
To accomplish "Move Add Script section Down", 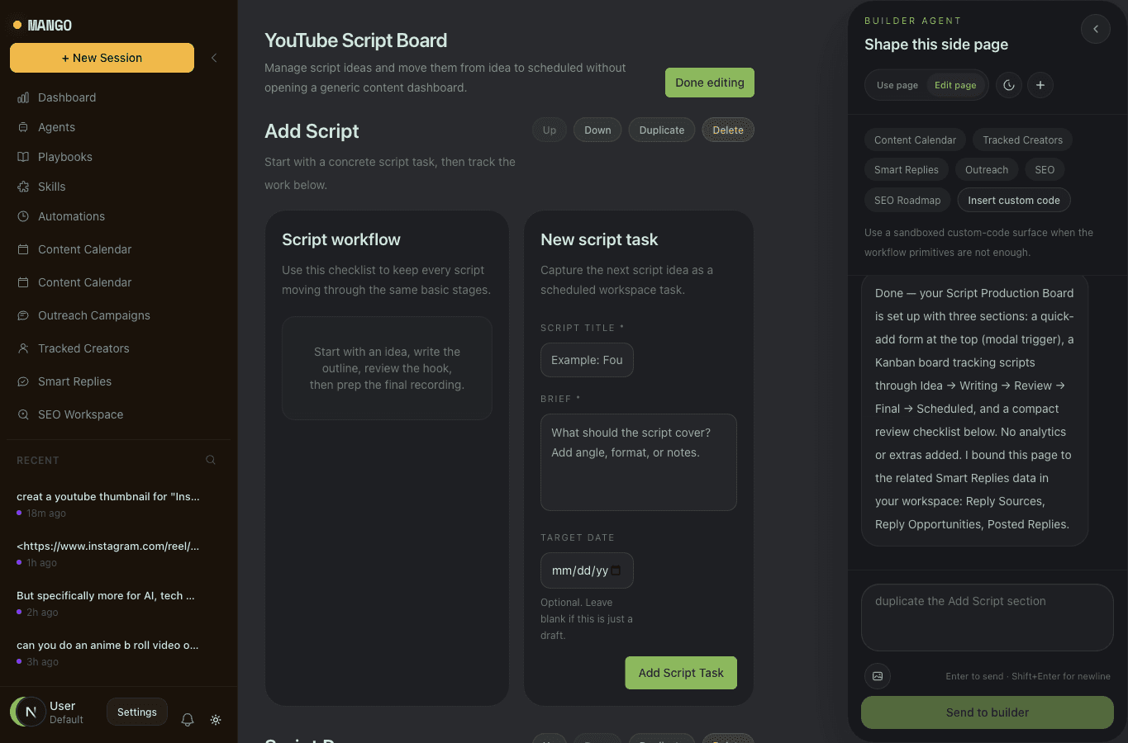I will tap(597, 130).
